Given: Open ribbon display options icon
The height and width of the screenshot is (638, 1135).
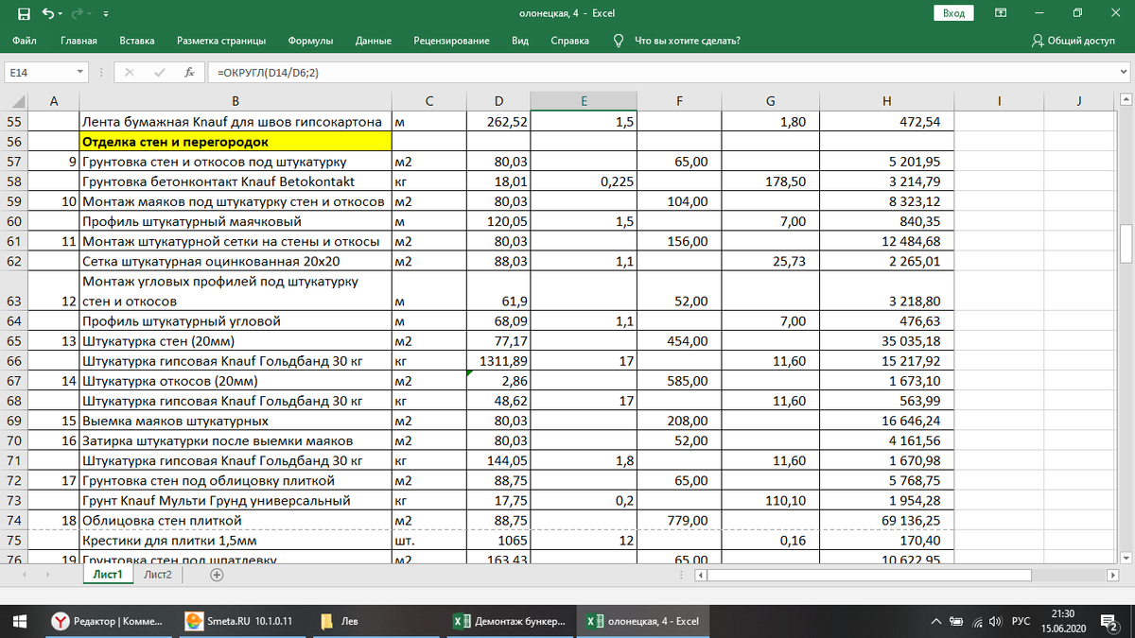Looking at the screenshot, I should coord(1001,13).
